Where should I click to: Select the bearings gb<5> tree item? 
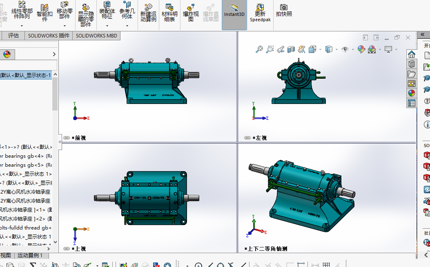[26, 165]
